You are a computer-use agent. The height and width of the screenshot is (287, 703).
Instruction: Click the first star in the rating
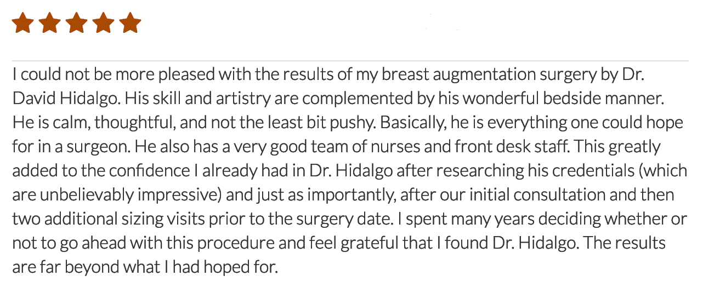click(x=22, y=24)
